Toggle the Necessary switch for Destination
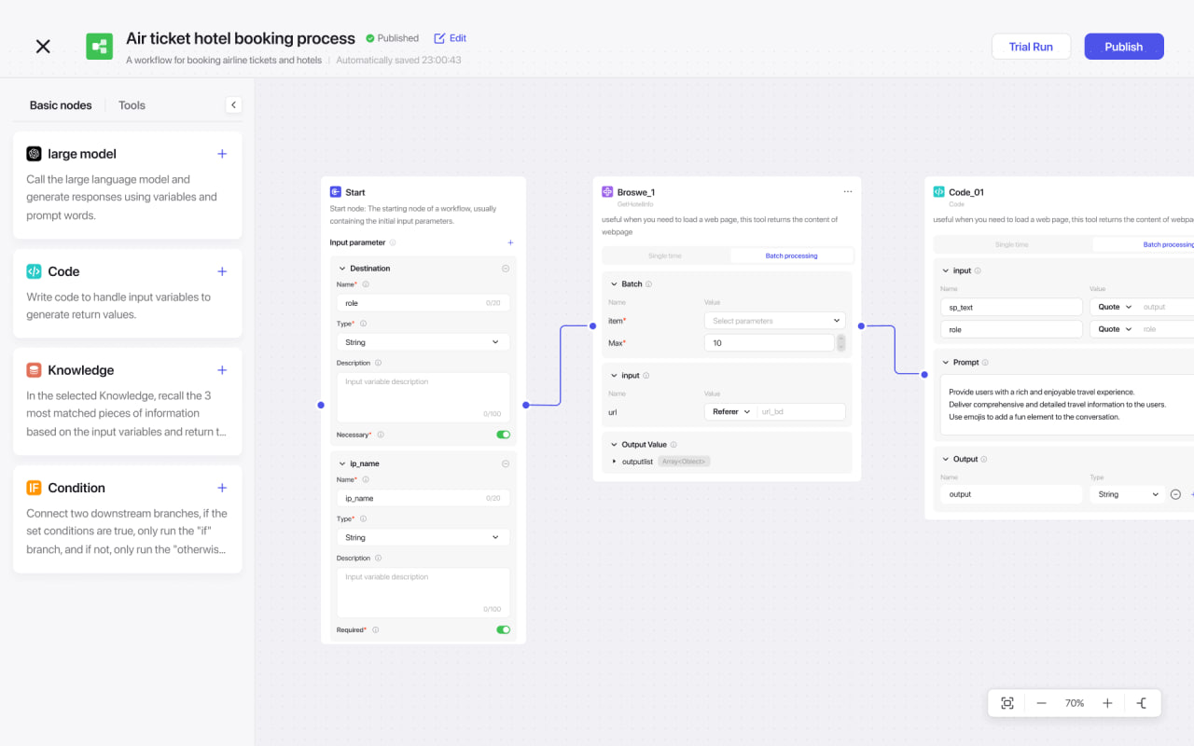 504,435
